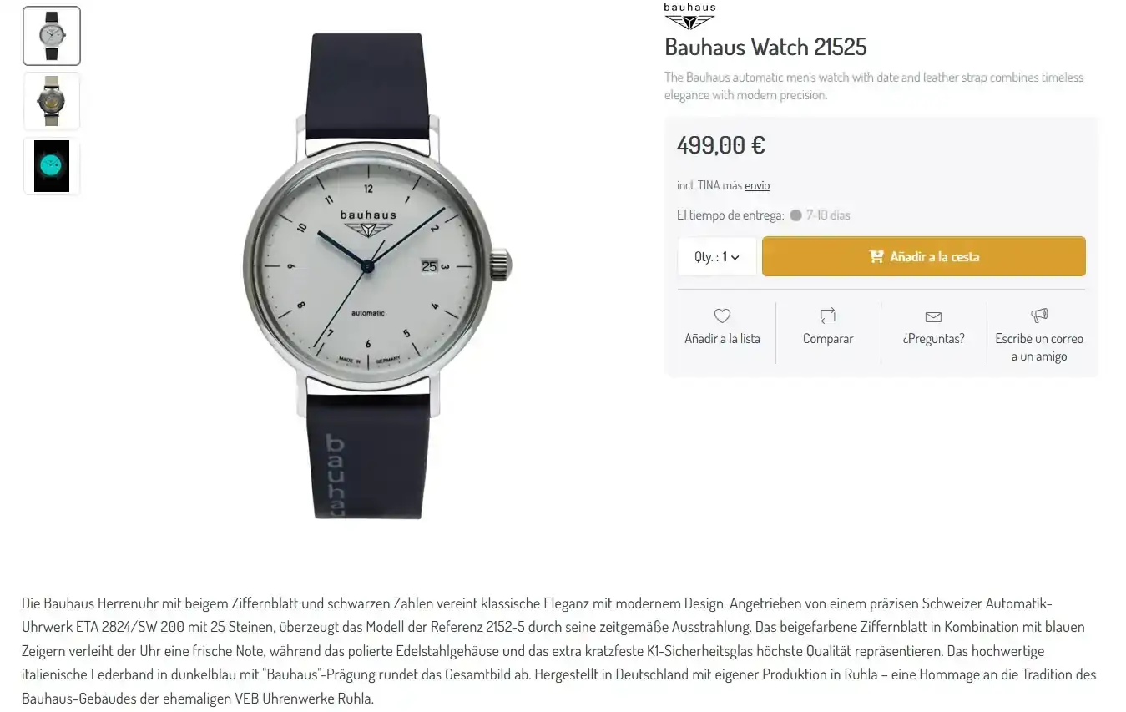Screen dimensions: 1126x712
Task: Click the megaphone tell-a-friend icon
Action: [x=1039, y=316]
